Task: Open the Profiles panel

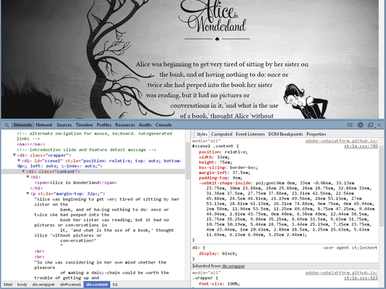Action: pyautogui.click(x=104, y=125)
